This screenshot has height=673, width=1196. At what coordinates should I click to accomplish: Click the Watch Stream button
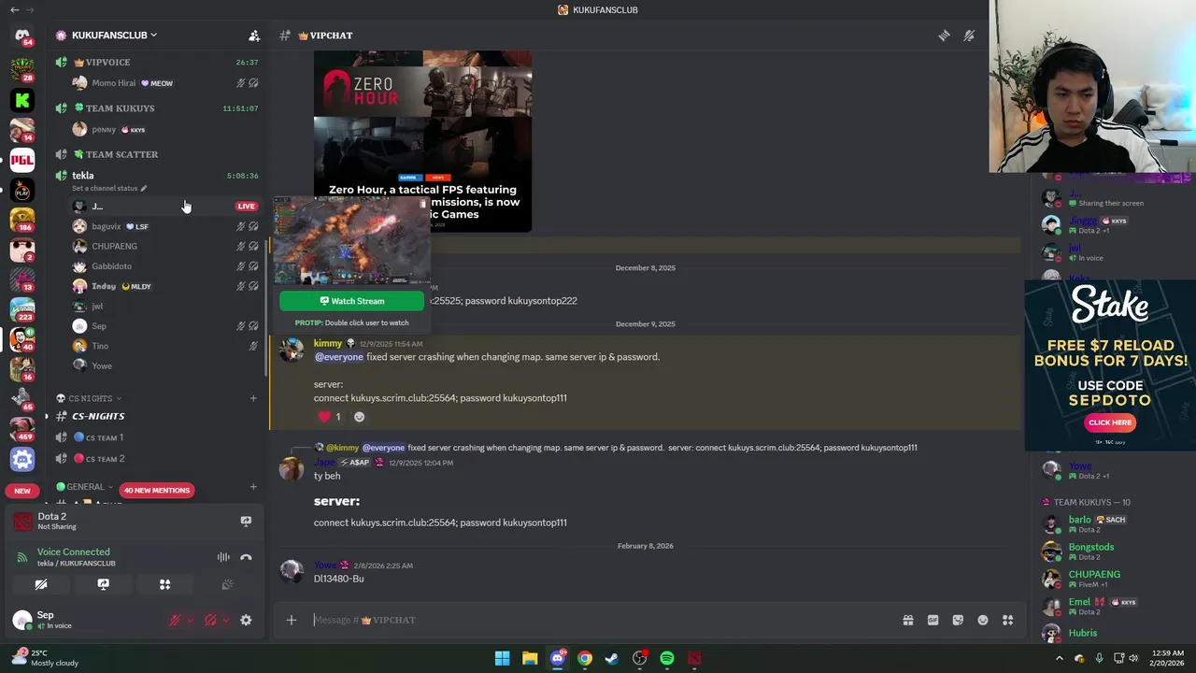(351, 301)
